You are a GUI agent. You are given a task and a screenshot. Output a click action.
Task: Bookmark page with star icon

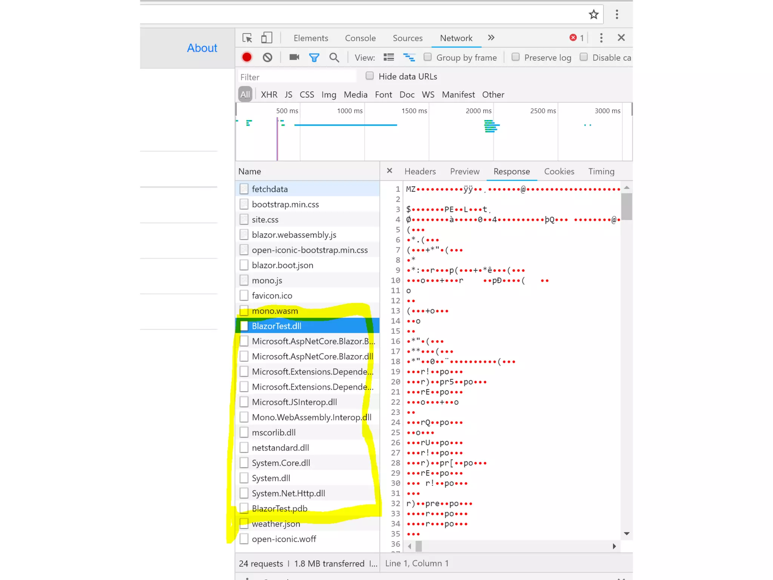pyautogui.click(x=594, y=15)
